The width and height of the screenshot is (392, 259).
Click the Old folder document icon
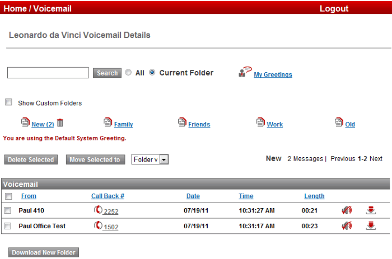[339, 122]
